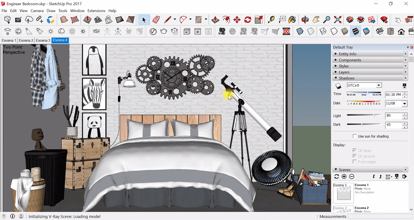414x220 pixels.
Task: Open the Camera menu
Action: coord(37,11)
